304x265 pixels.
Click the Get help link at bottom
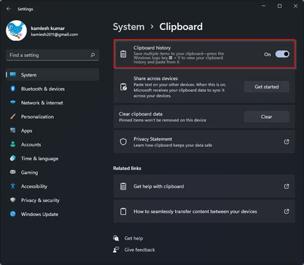click(133, 238)
